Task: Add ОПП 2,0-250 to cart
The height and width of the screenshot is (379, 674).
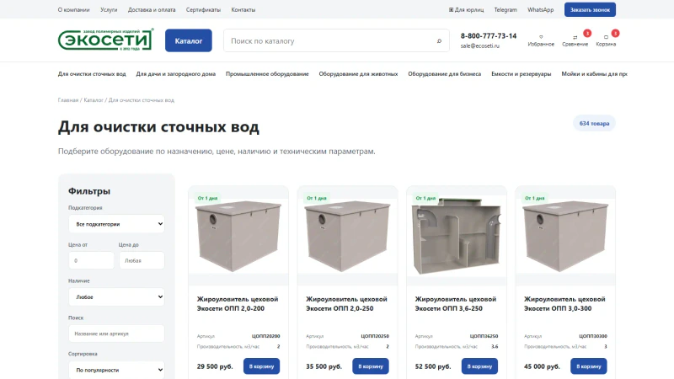Action: coord(371,366)
